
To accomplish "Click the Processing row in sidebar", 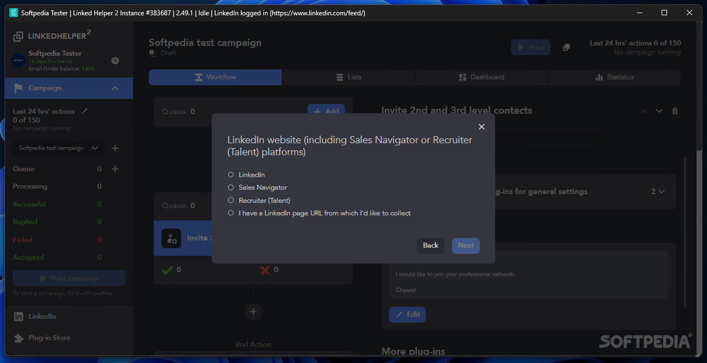I will click(57, 186).
